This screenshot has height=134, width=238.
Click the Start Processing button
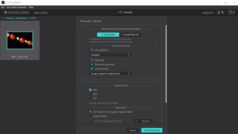[x=152, y=130]
